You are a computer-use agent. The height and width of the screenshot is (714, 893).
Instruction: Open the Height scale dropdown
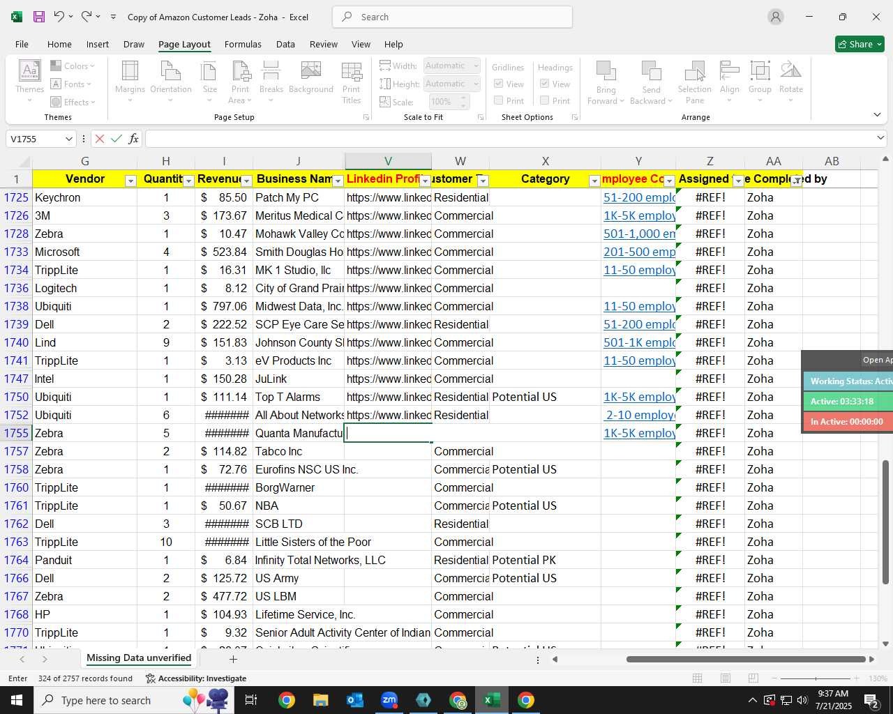click(x=476, y=84)
